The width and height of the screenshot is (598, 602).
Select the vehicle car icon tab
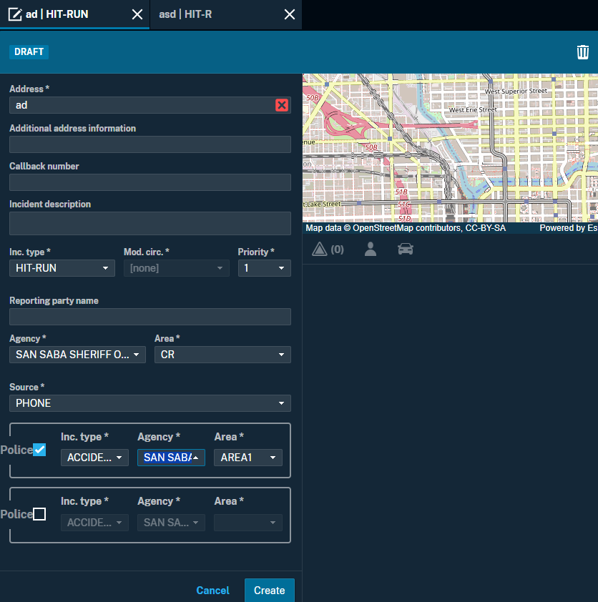[x=406, y=250]
